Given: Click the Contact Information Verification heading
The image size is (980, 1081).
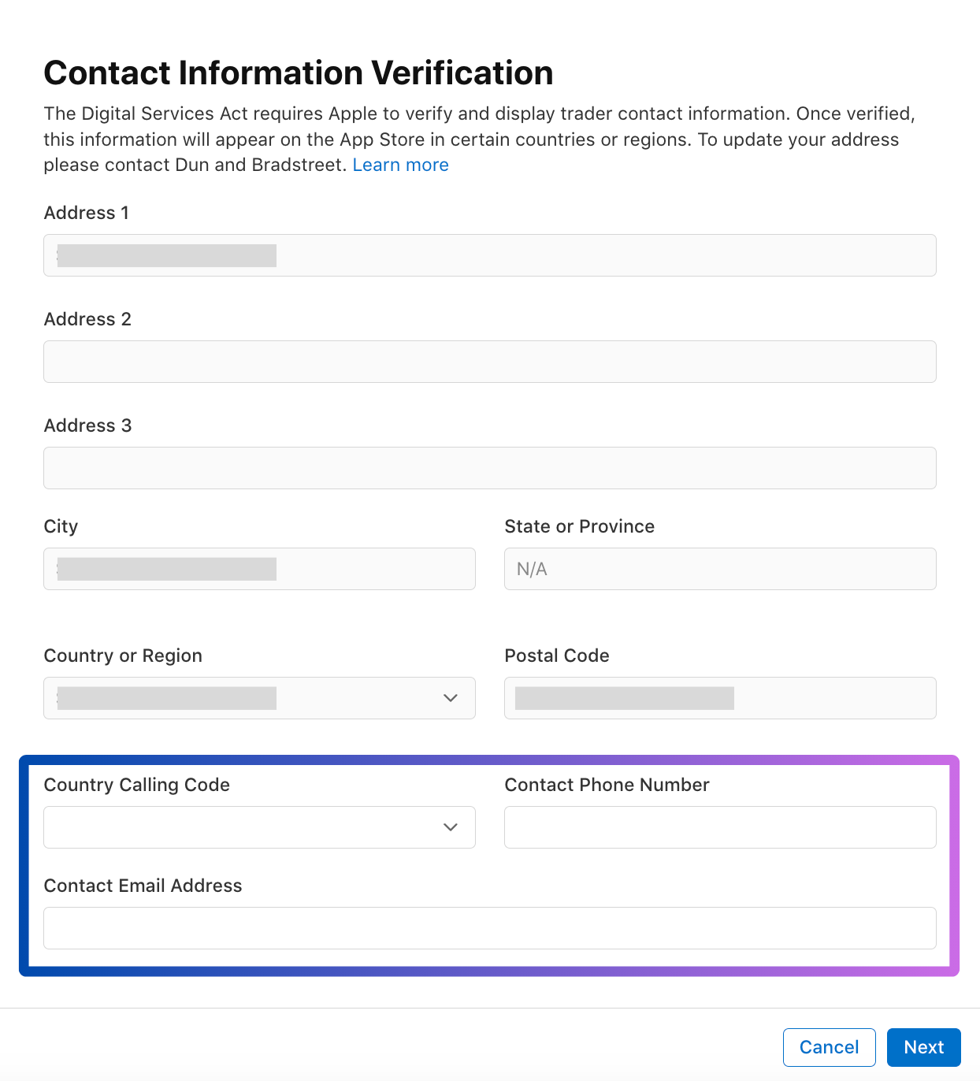Looking at the screenshot, I should click(298, 72).
